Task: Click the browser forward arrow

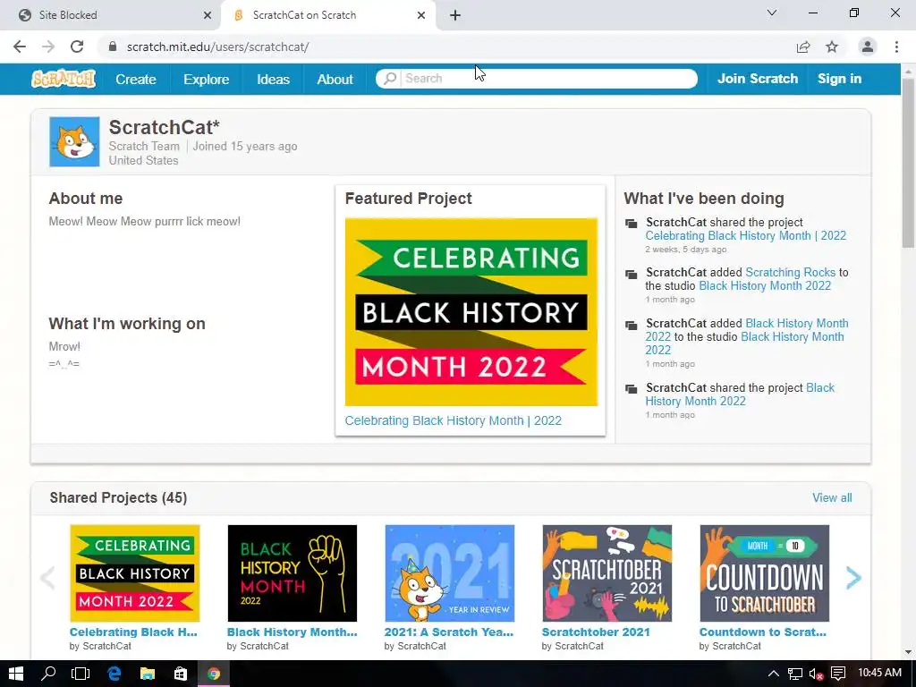Action: pyautogui.click(x=48, y=47)
